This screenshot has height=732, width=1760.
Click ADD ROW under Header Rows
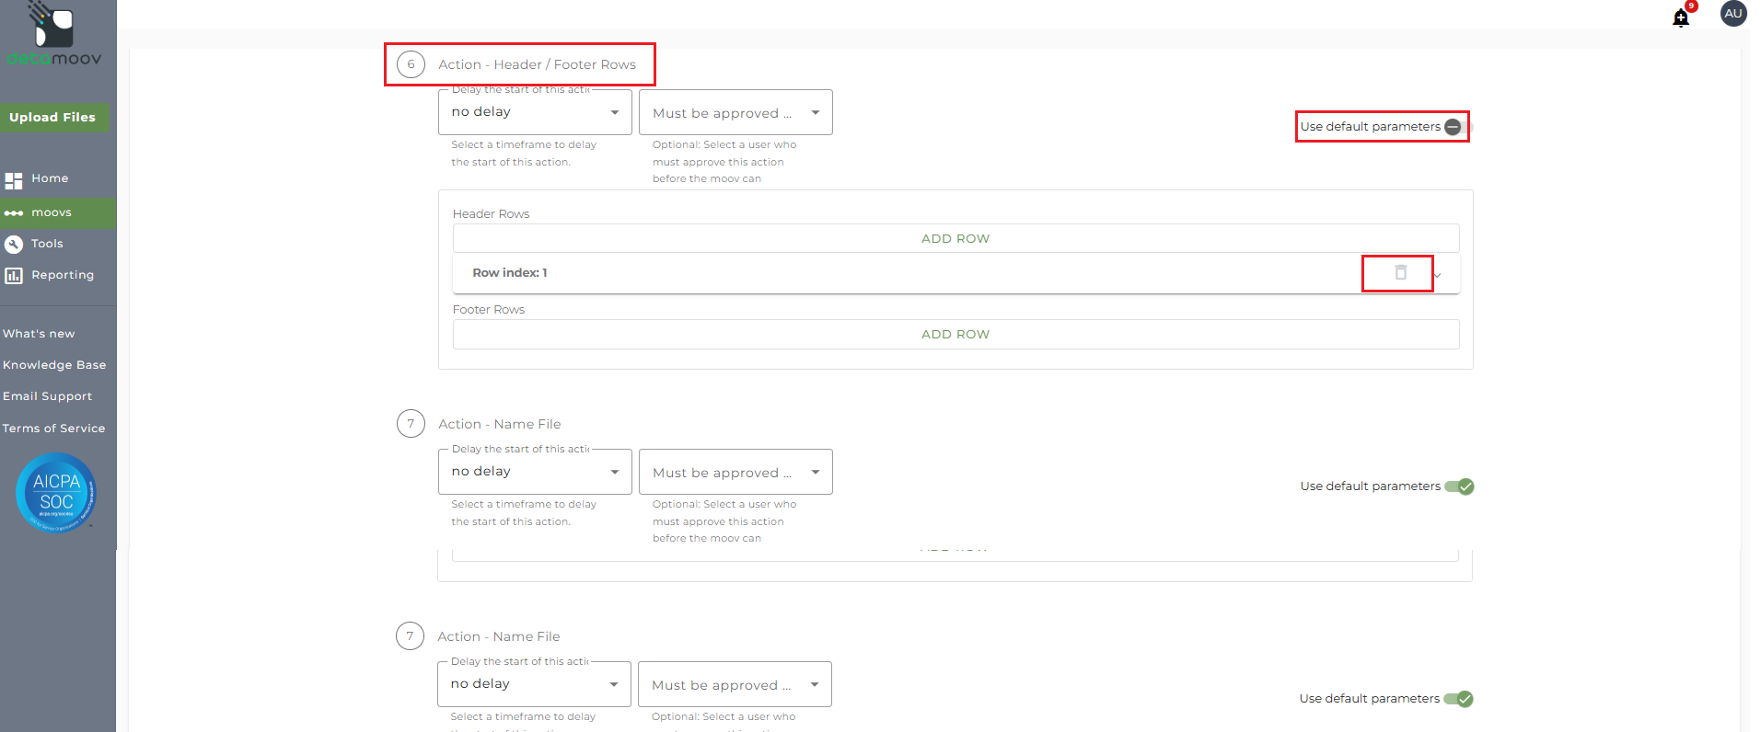point(955,238)
